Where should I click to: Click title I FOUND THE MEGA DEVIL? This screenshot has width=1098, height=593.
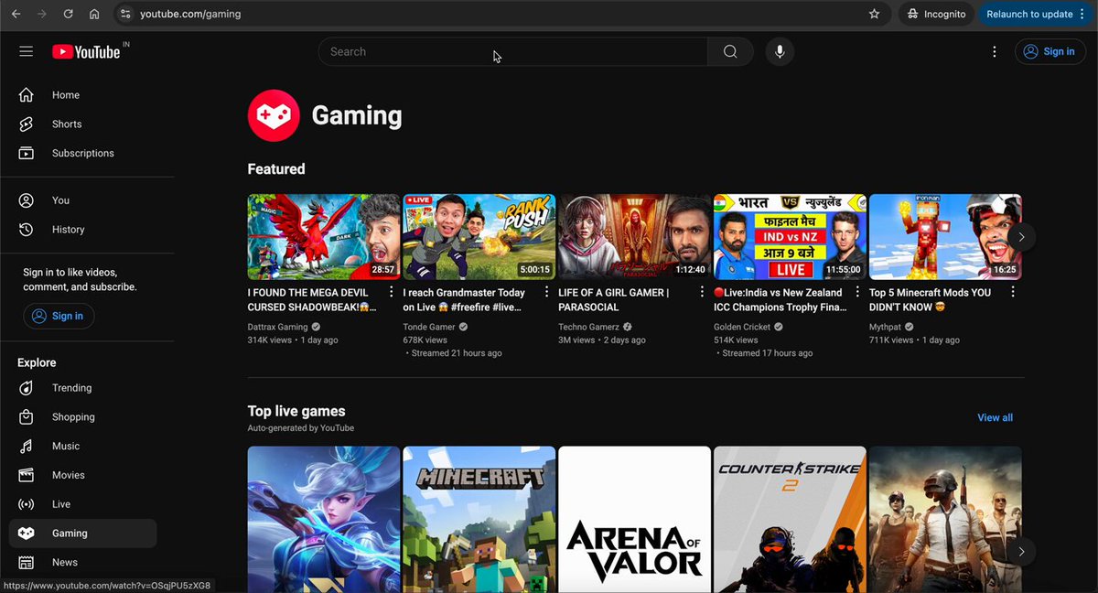click(x=313, y=300)
